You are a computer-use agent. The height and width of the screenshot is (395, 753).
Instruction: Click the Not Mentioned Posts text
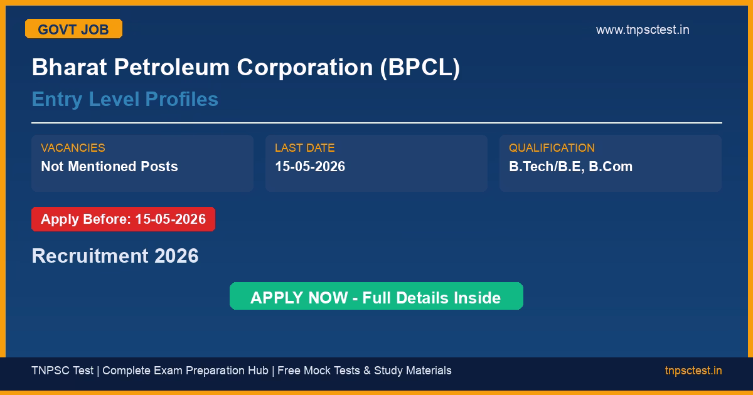pyautogui.click(x=109, y=167)
